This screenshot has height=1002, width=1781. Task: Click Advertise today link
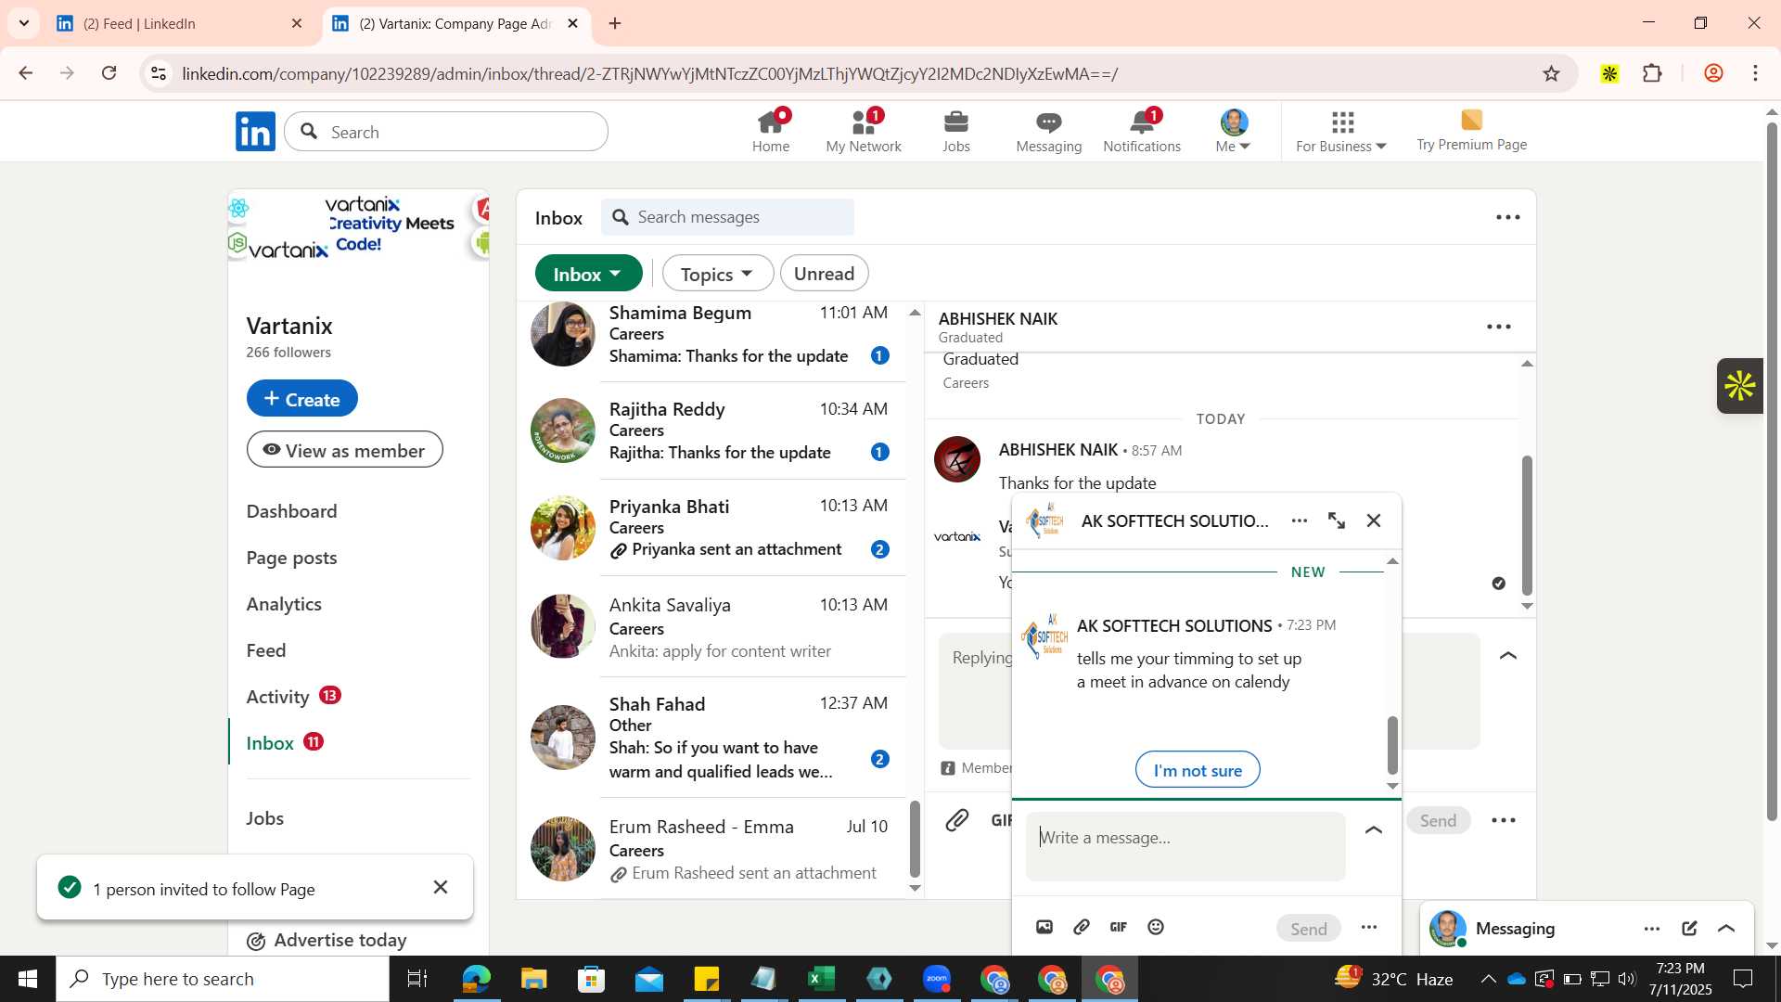327,940
